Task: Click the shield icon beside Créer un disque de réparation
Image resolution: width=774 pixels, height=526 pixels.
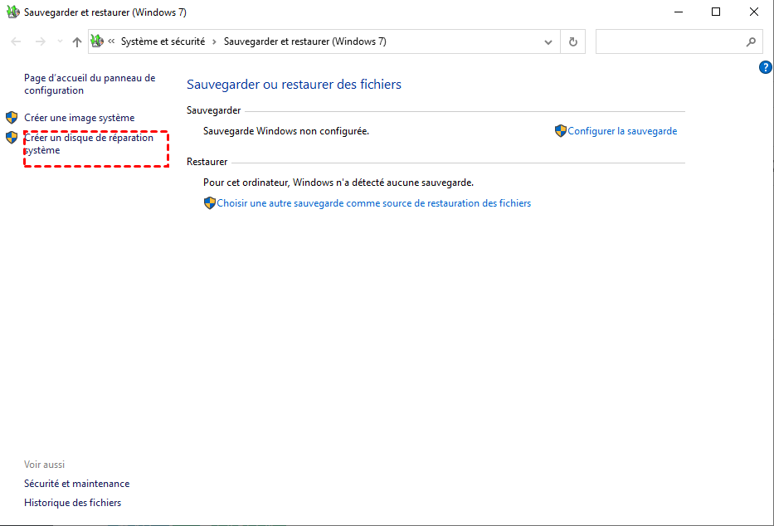Action: [x=12, y=137]
